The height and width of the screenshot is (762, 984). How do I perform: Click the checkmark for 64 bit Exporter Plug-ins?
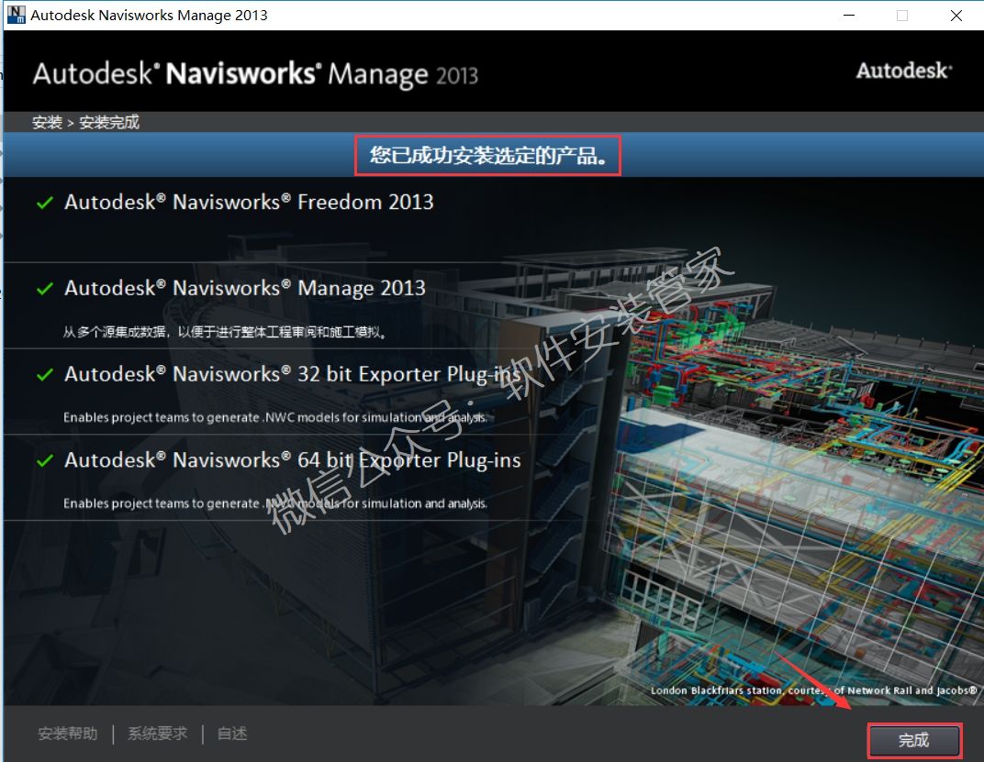tap(44, 461)
